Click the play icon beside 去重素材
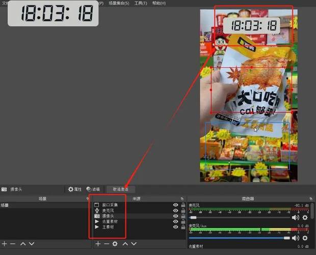Screen dimensions: 316x255 click(97, 221)
